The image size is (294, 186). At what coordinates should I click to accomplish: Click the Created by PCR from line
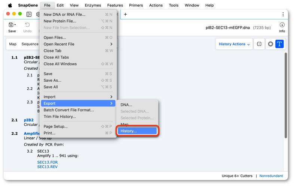pos(44,145)
